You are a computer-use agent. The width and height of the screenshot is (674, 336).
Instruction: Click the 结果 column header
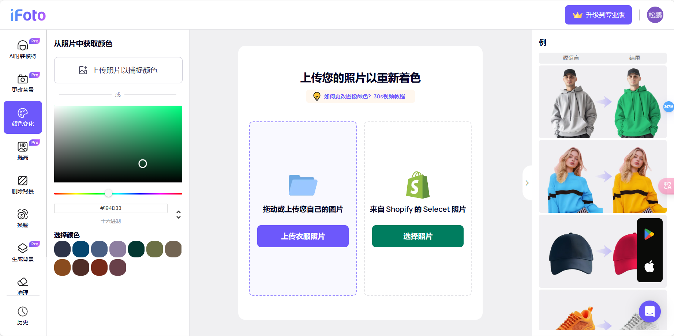pyautogui.click(x=635, y=58)
